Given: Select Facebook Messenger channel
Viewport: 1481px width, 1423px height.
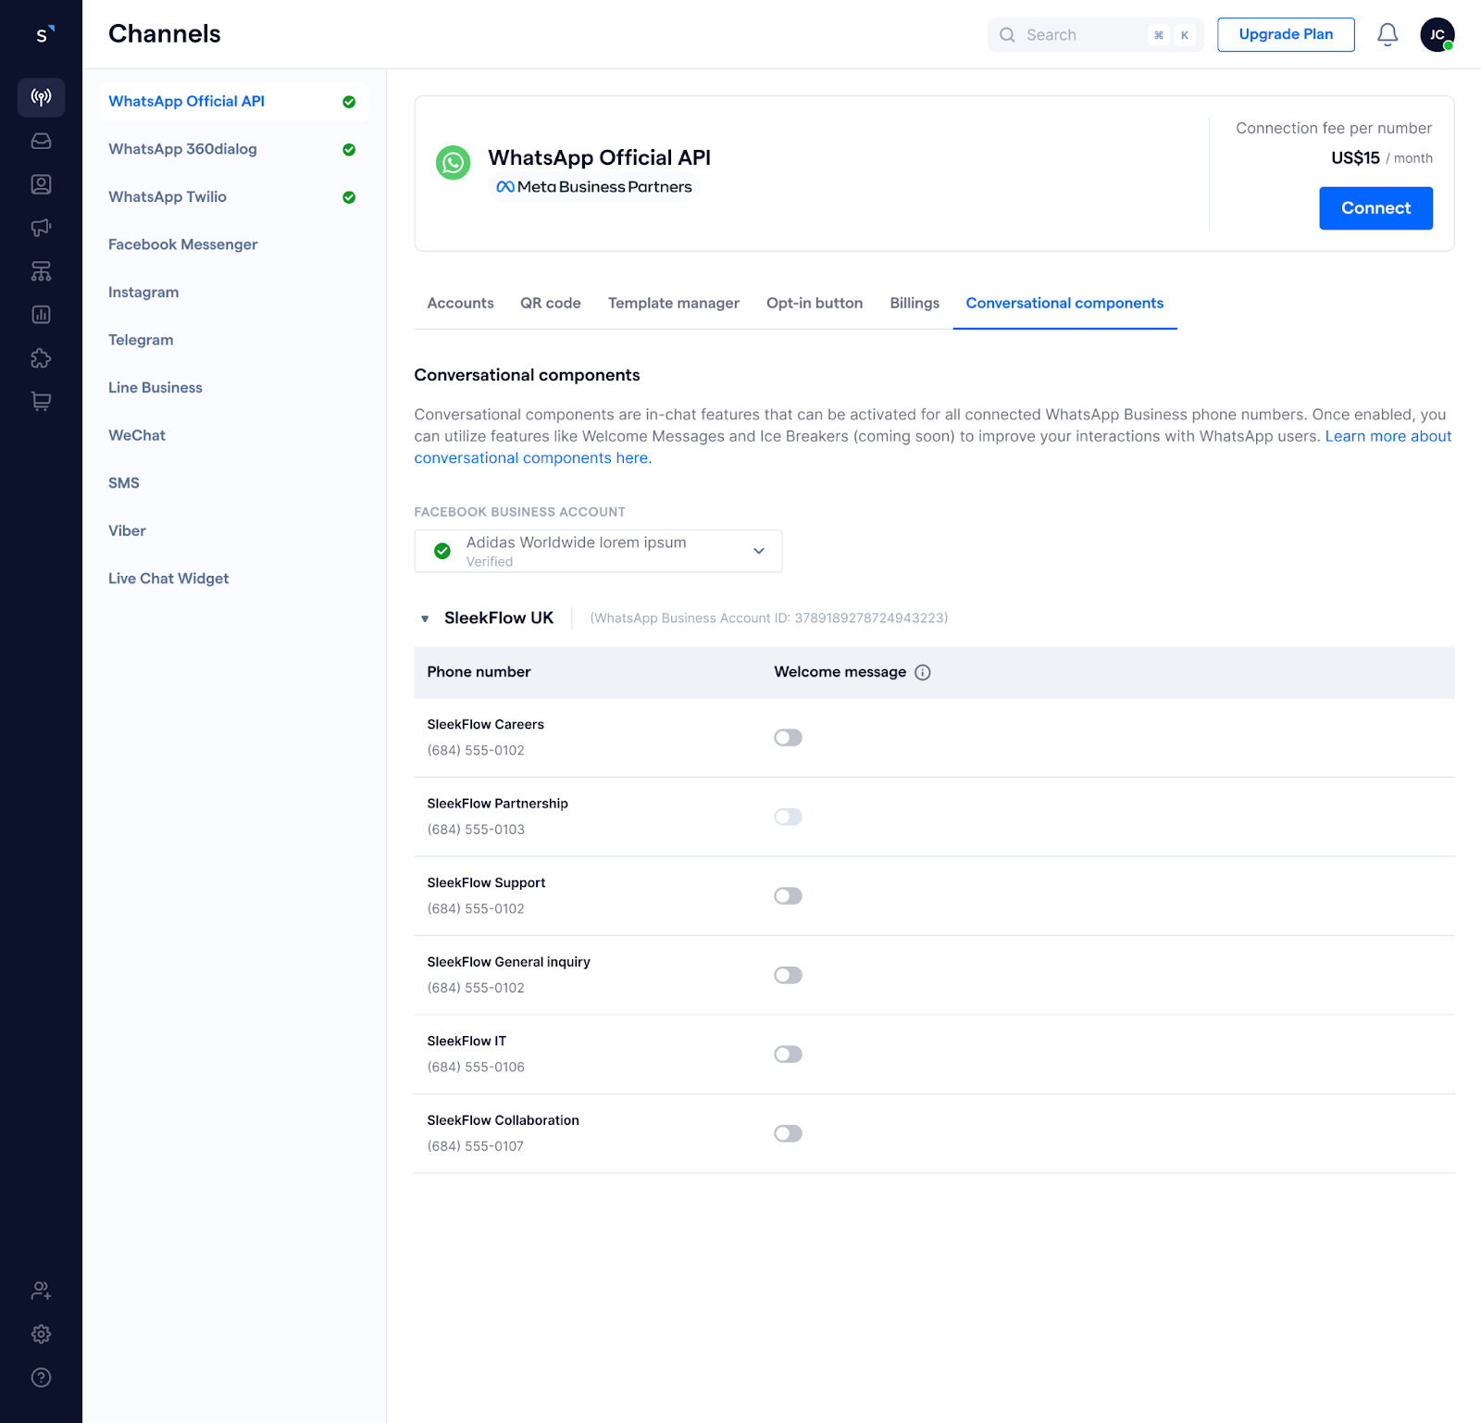Looking at the screenshot, I should point(233,244).
